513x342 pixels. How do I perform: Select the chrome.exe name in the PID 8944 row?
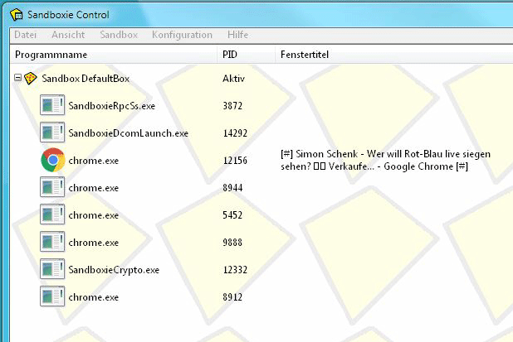tap(94, 188)
